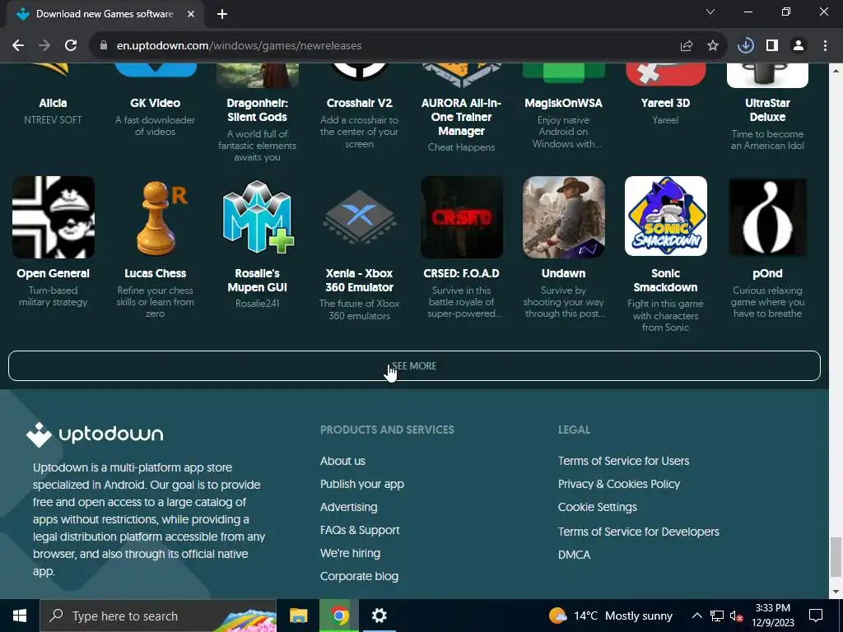Open the About us link
The image size is (843, 632).
click(342, 461)
